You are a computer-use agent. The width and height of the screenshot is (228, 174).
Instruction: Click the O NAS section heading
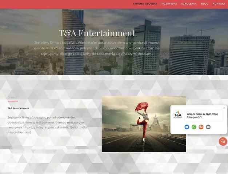(x=12, y=97)
